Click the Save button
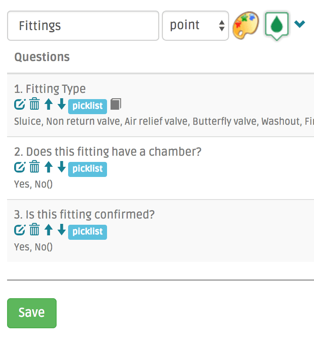The width and height of the screenshot is (314, 338). [32, 313]
